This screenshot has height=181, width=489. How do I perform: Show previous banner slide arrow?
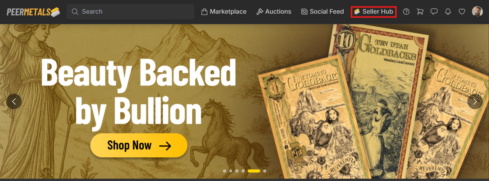pyautogui.click(x=14, y=101)
